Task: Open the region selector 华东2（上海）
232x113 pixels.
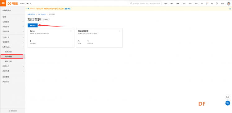Action: pos(26,3)
